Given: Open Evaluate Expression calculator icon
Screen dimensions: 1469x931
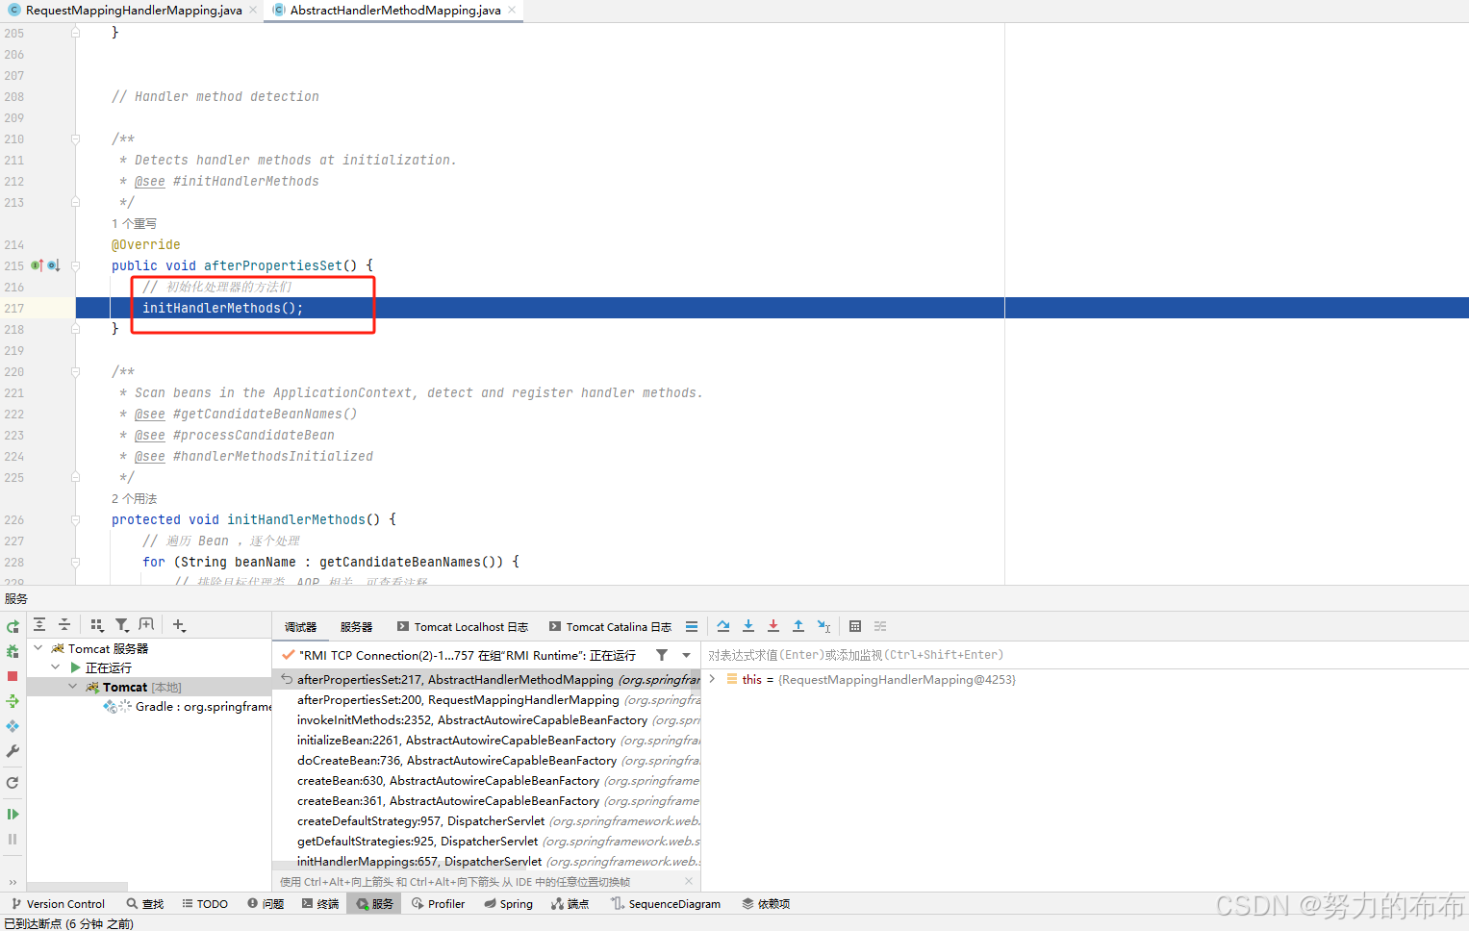Looking at the screenshot, I should pos(855,626).
